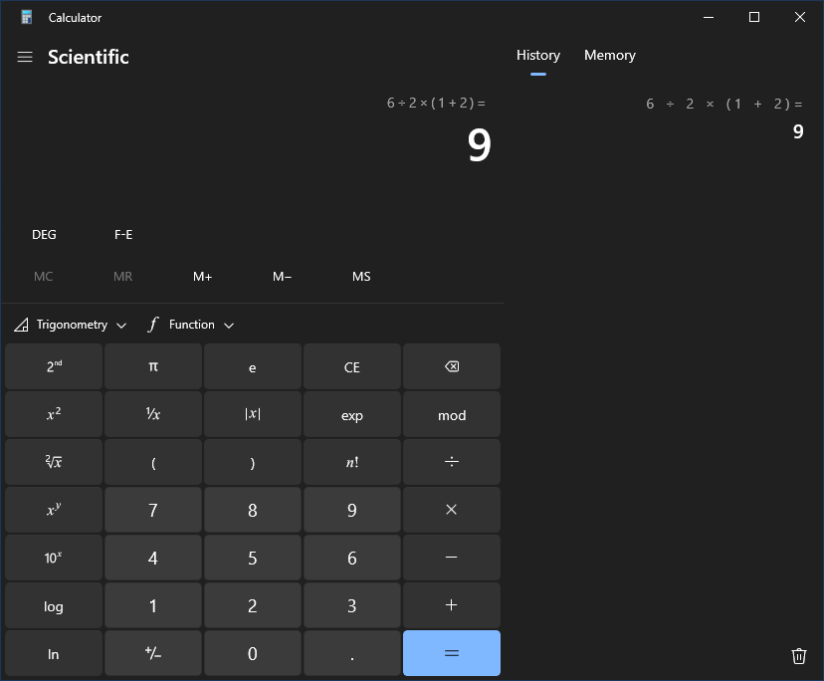Screen dimensions: 824x681
Task: Click the Scientific mode heading
Action: point(89,57)
